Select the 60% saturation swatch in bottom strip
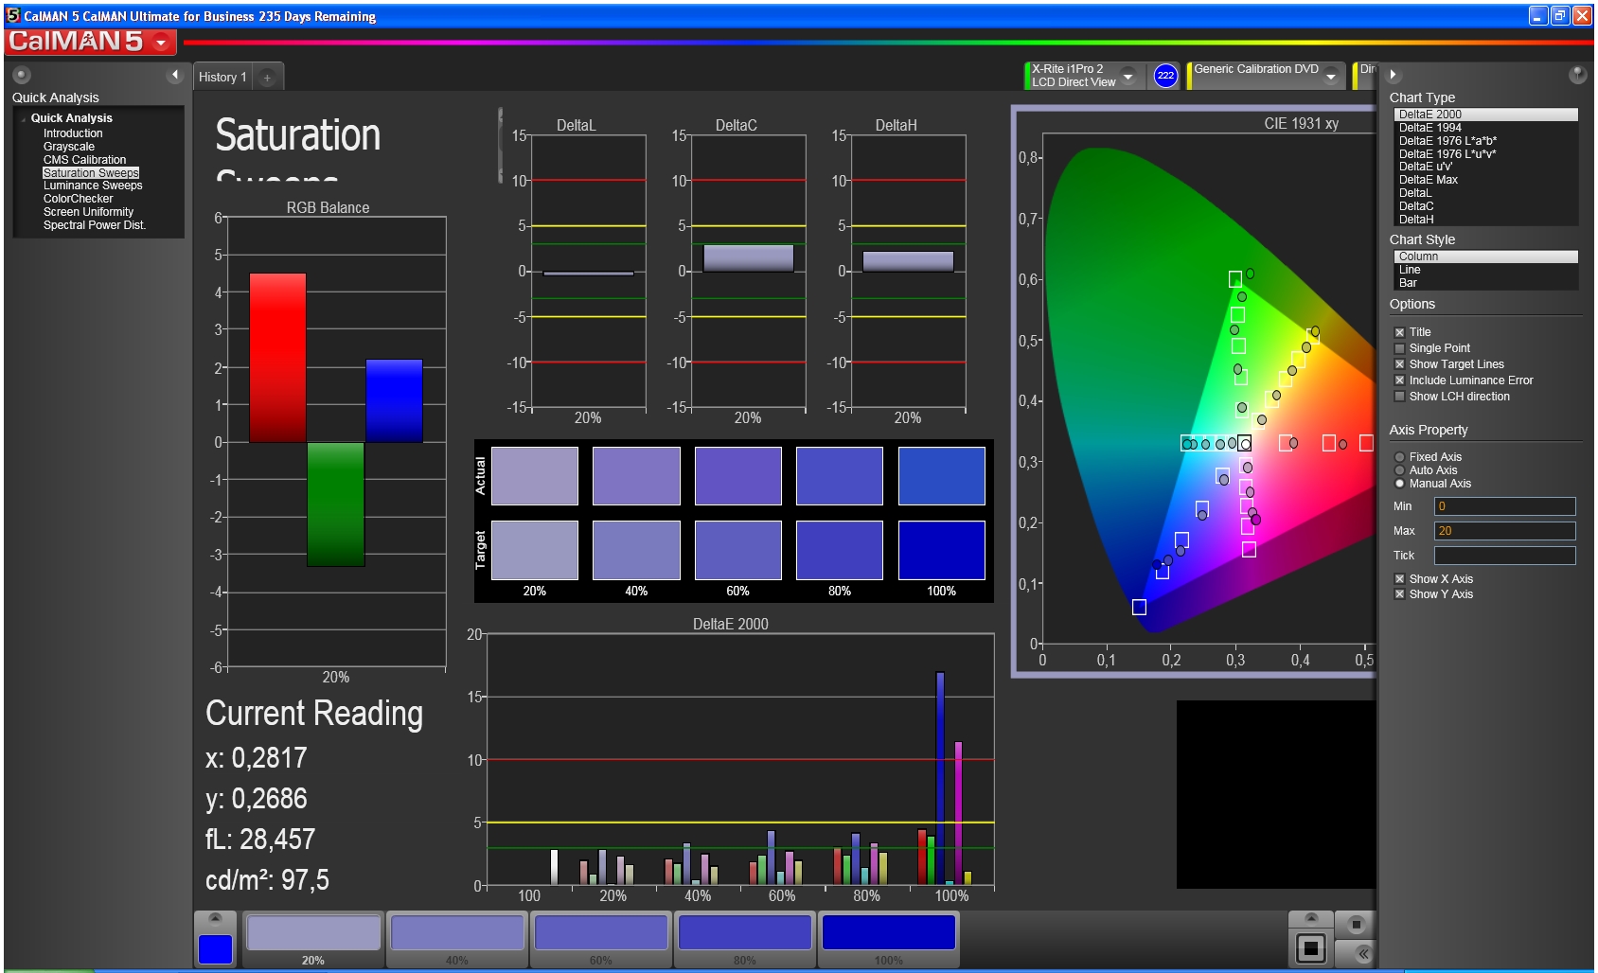 click(x=601, y=939)
